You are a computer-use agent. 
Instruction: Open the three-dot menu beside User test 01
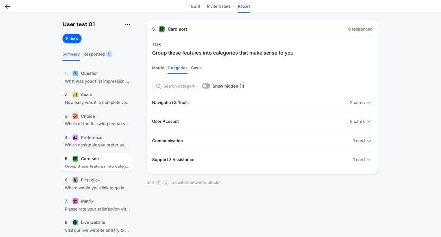tap(127, 24)
